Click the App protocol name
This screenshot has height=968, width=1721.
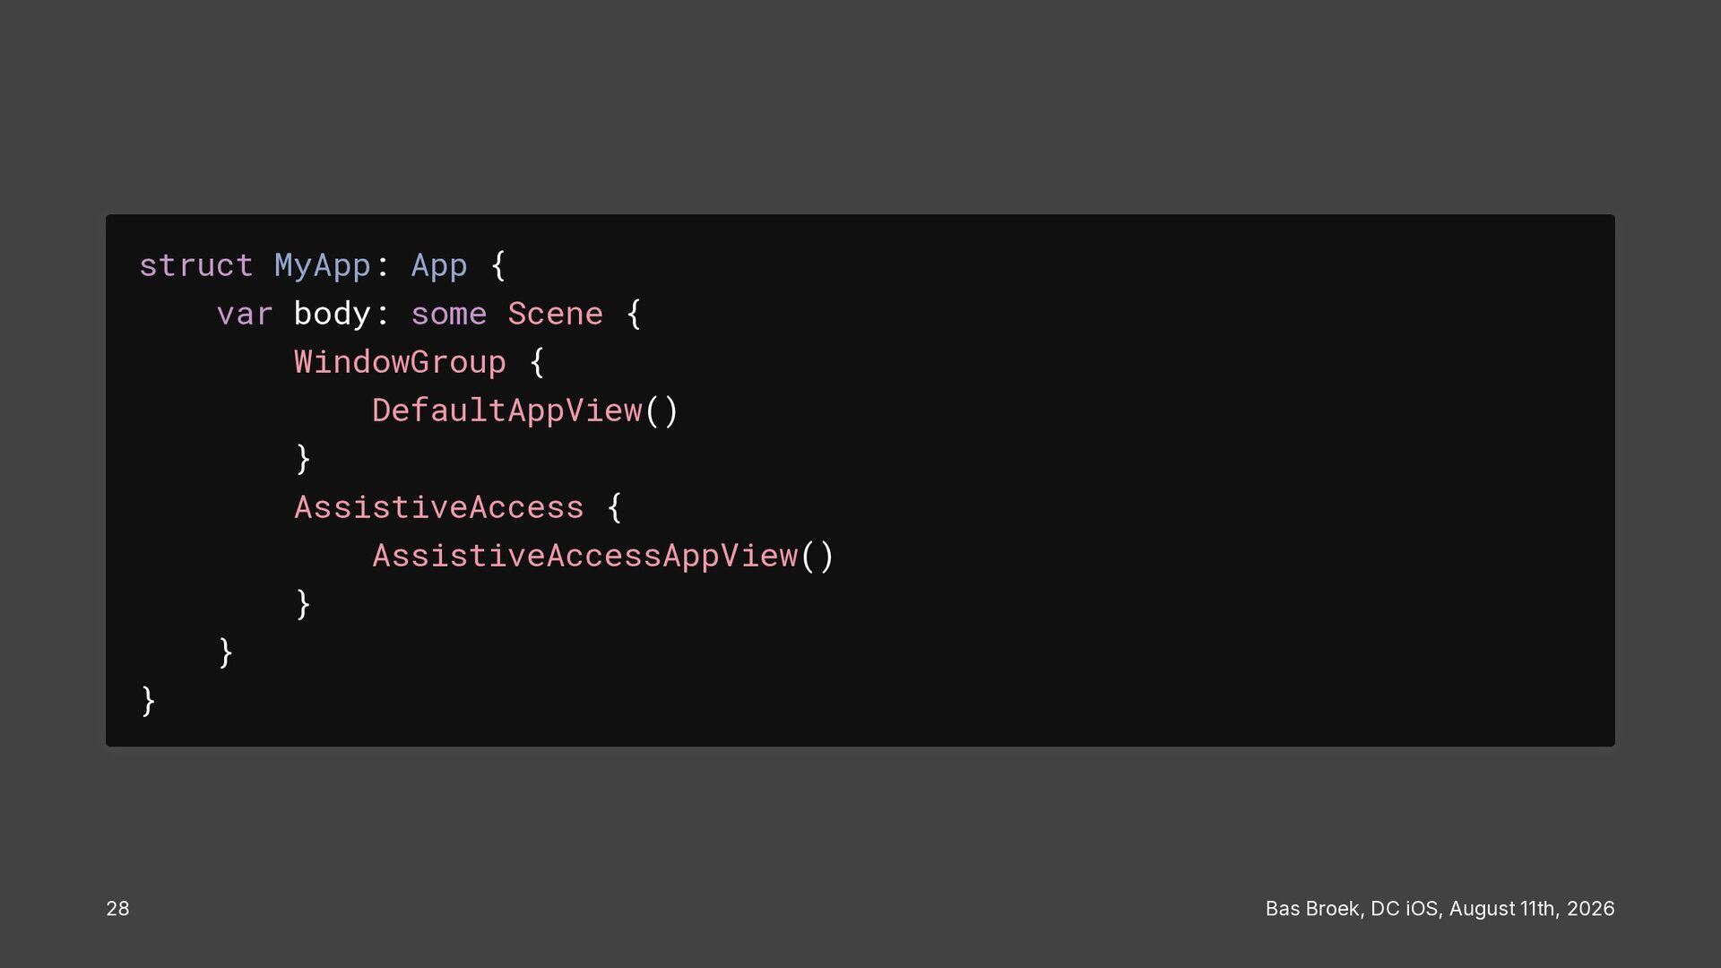(x=439, y=266)
